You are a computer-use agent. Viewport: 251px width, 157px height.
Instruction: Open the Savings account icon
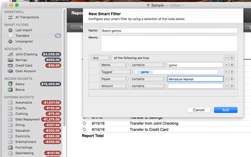(11, 60)
